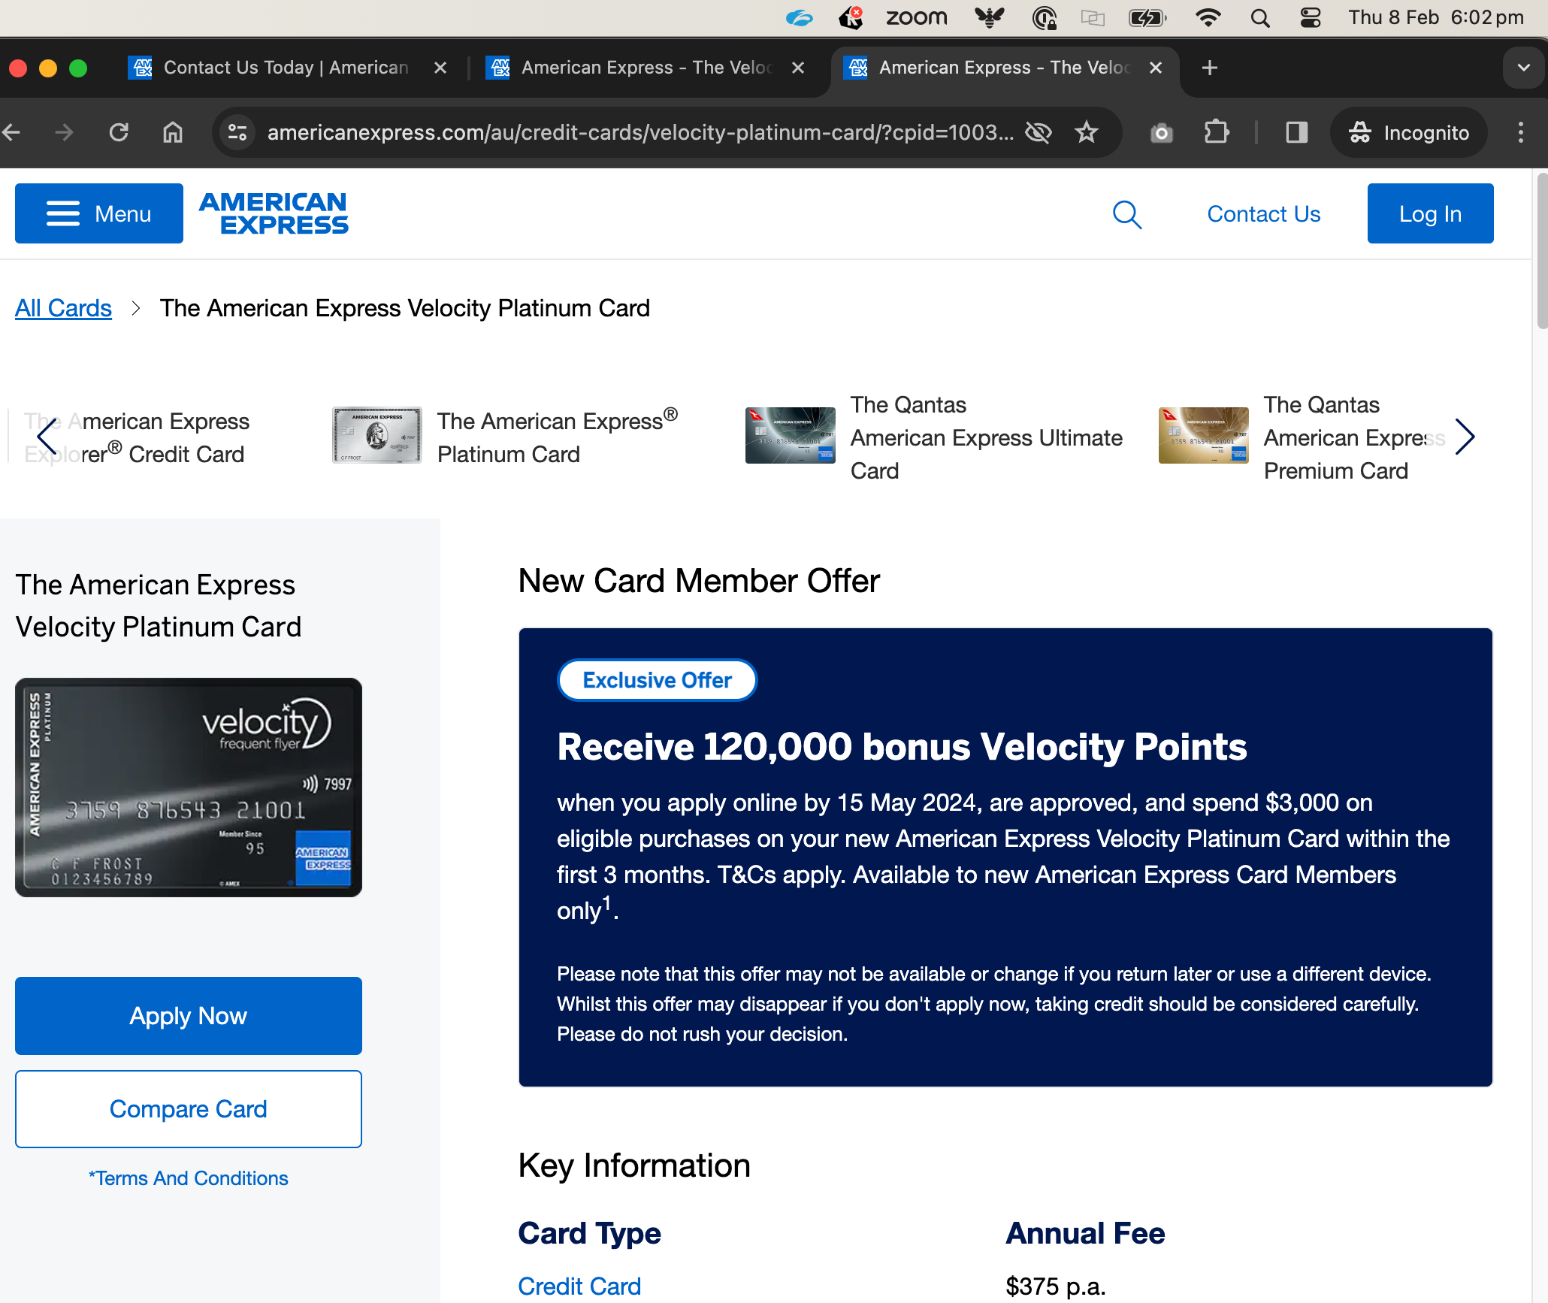
Task: Click the menu bar date and time
Action: pyautogui.click(x=1436, y=17)
